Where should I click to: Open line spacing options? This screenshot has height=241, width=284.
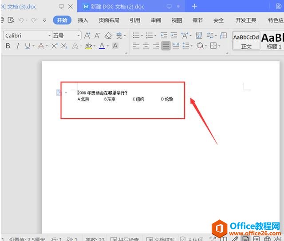[x=185, y=46]
